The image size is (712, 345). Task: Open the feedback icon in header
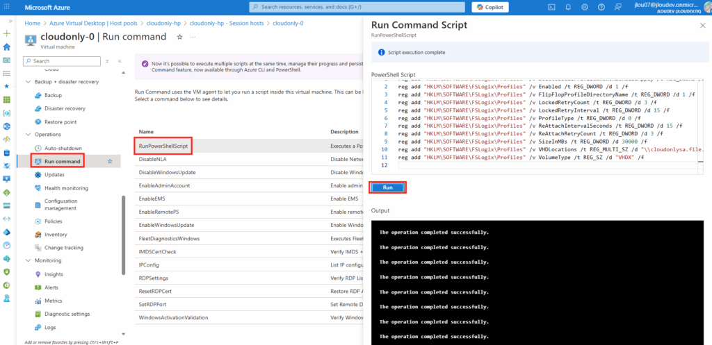pyautogui.click(x=618, y=7)
